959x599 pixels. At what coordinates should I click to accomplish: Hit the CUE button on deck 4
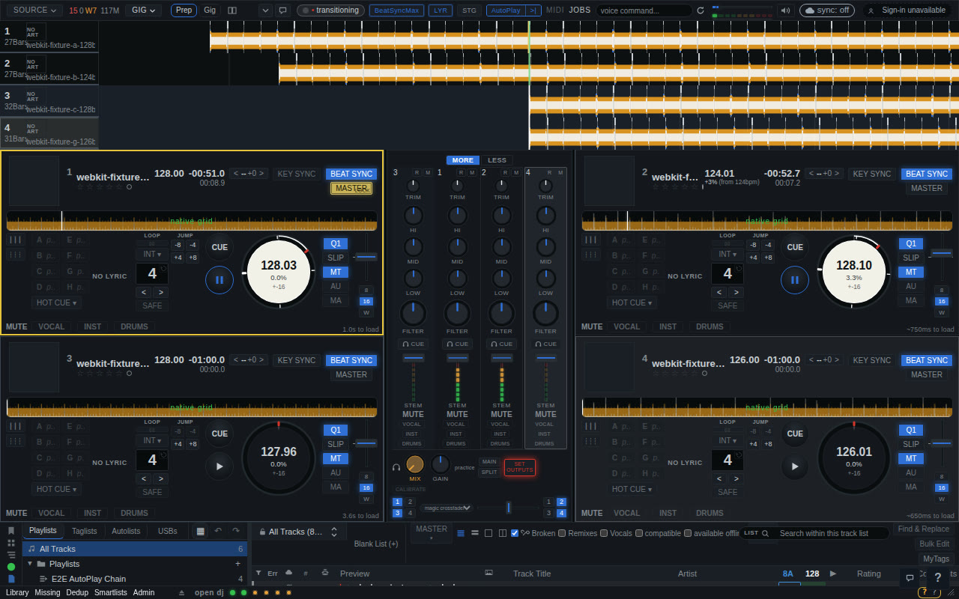point(795,434)
